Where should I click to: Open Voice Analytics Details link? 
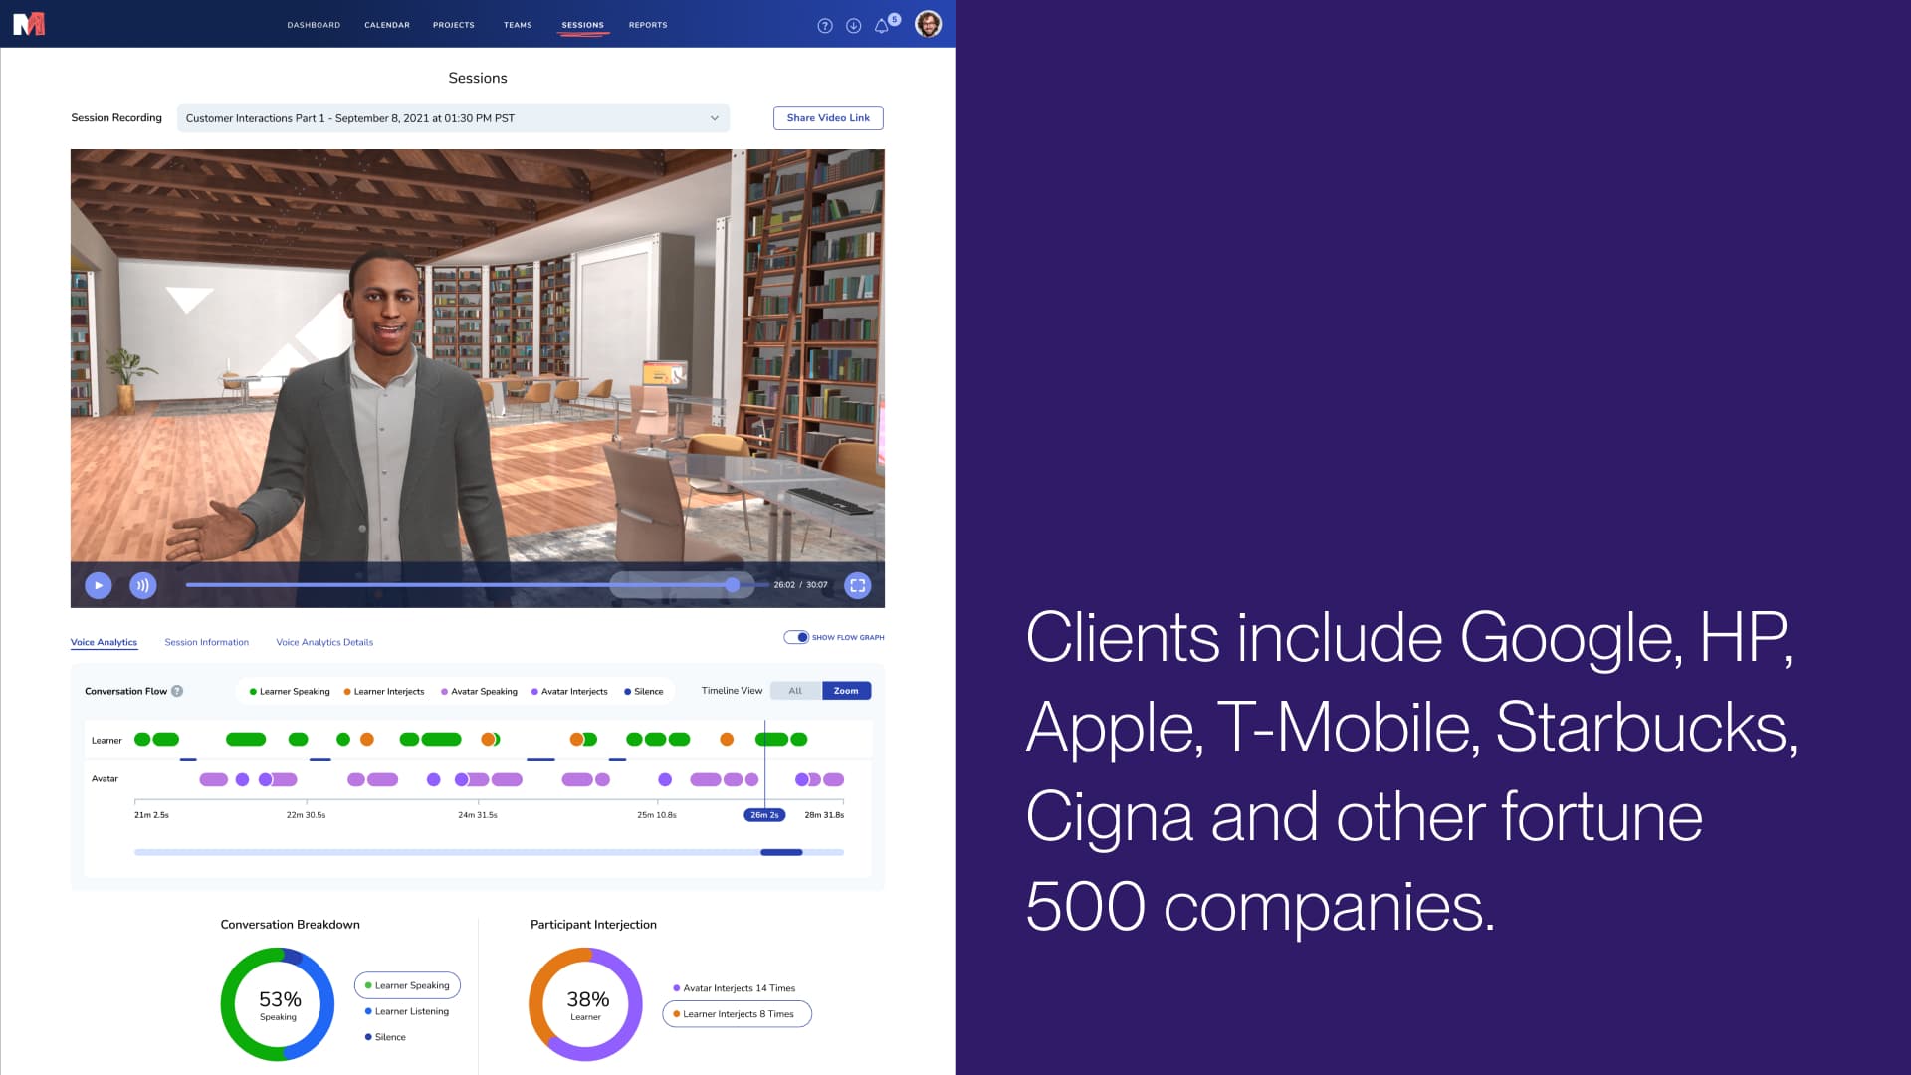pyautogui.click(x=324, y=642)
